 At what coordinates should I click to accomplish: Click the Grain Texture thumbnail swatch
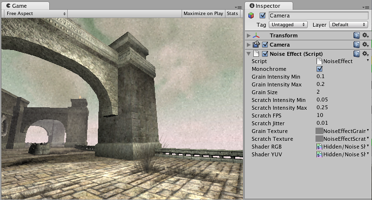click(319, 131)
